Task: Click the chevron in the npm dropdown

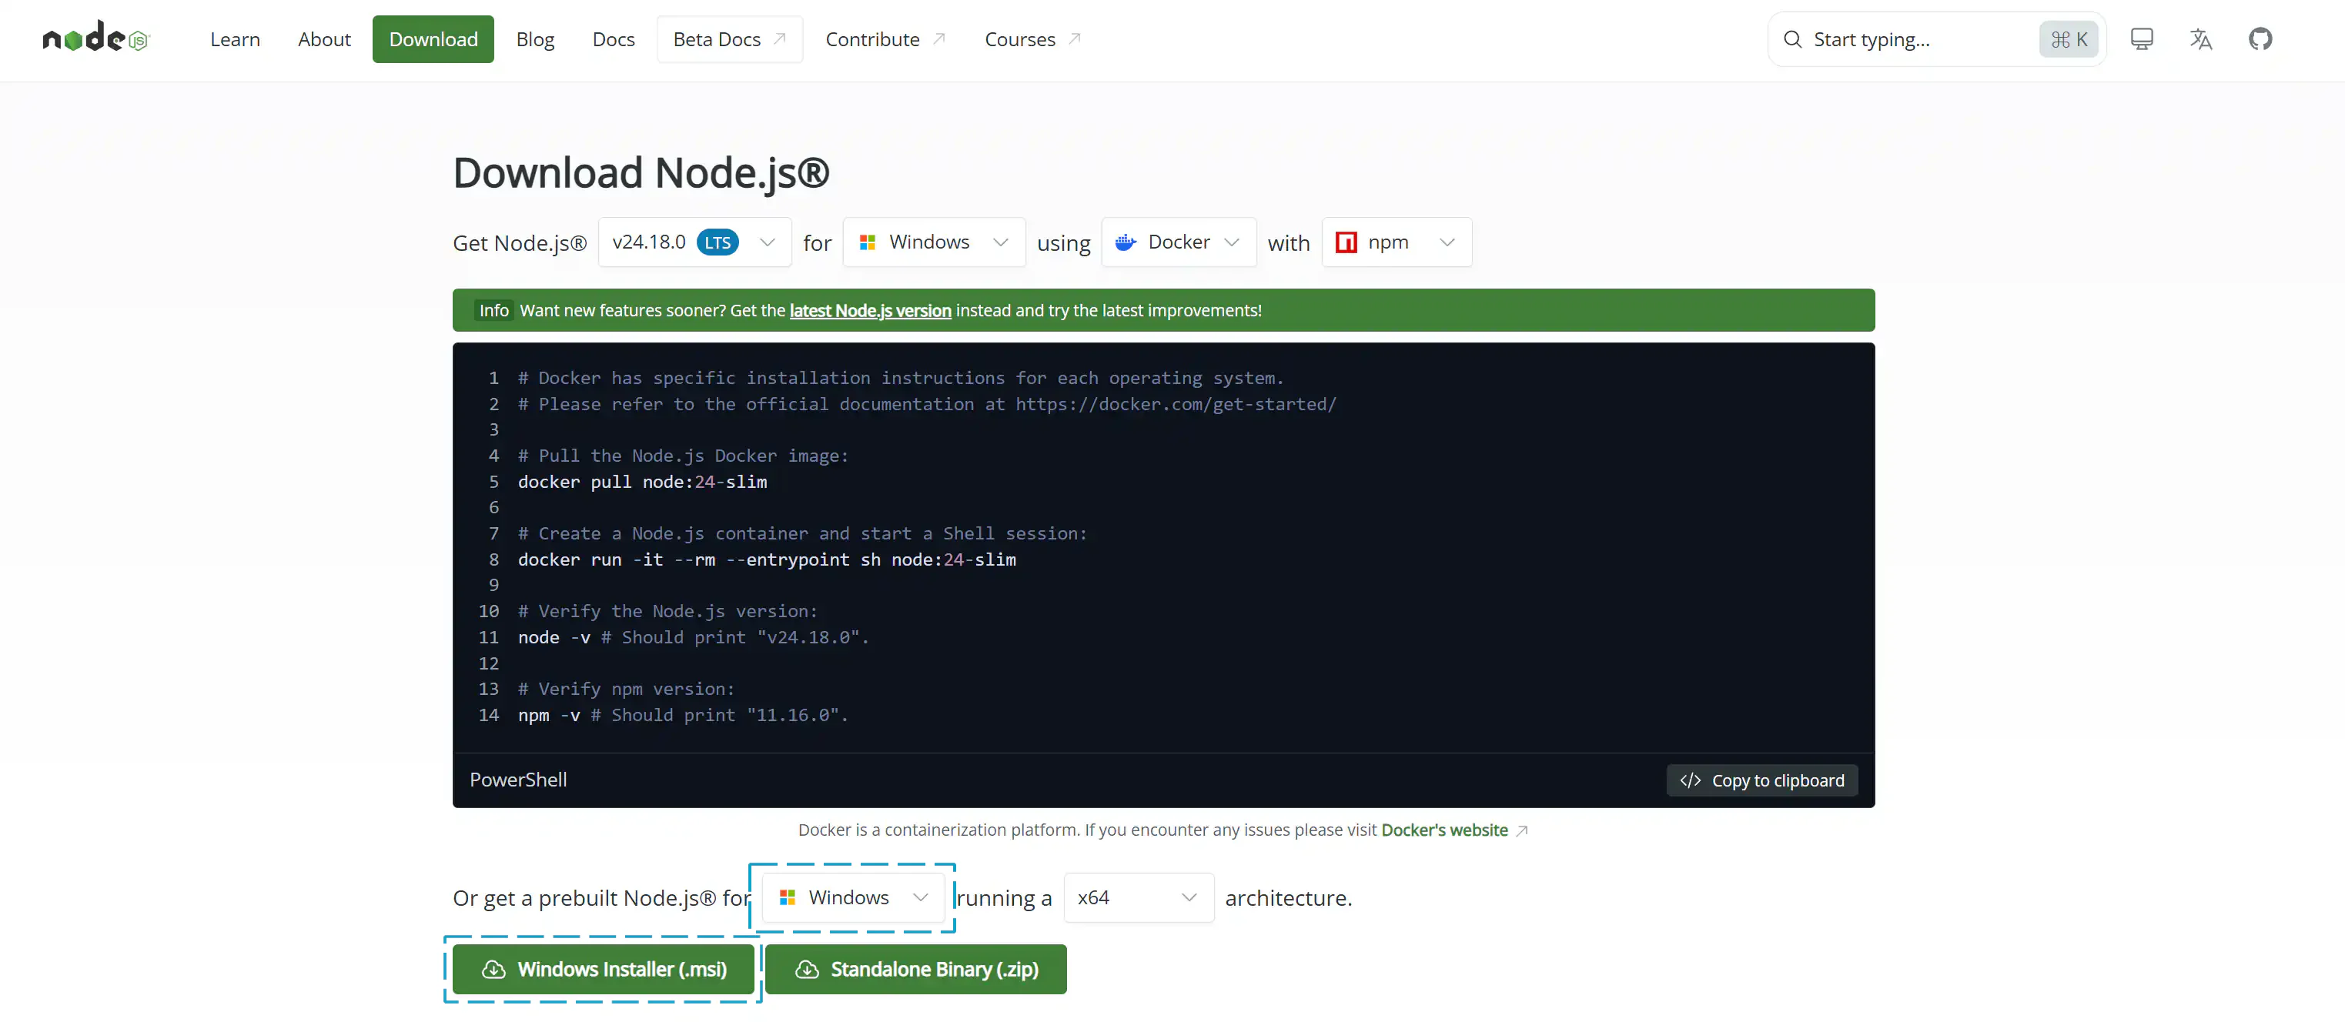Action: pos(1447,242)
